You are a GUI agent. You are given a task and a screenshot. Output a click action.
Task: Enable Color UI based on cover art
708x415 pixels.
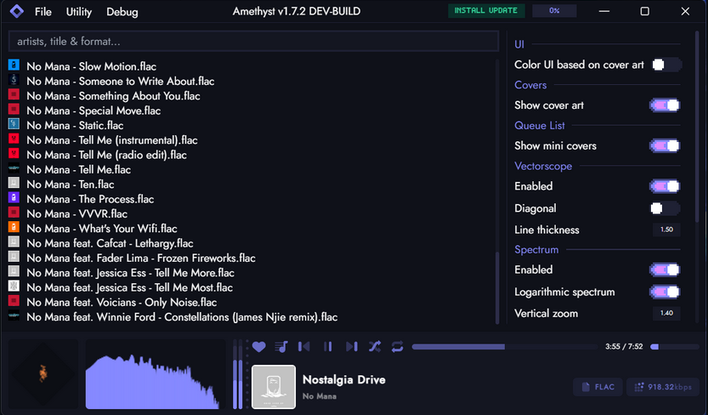tap(666, 65)
